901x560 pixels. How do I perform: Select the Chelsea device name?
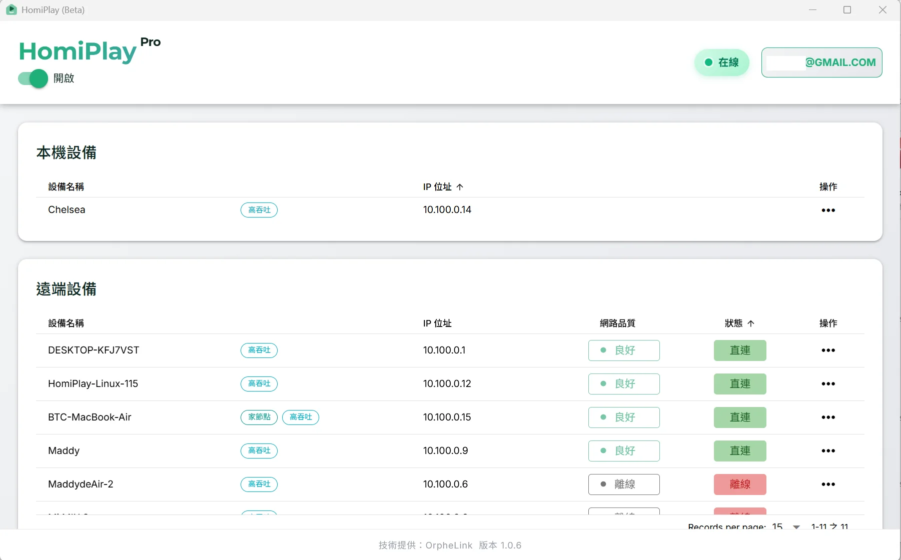coord(67,210)
